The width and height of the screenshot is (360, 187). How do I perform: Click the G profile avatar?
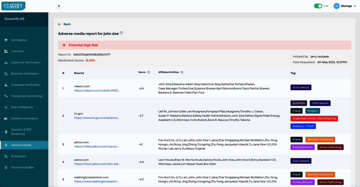coord(336,6)
